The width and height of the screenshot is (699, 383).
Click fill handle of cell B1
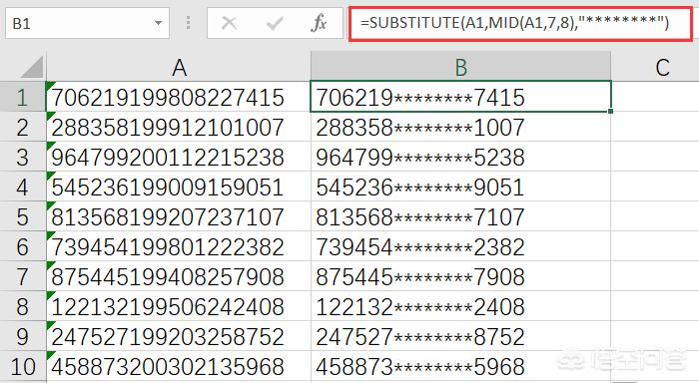pos(610,111)
